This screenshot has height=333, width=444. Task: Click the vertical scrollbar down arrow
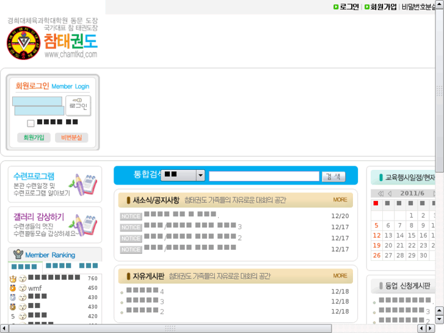click(x=439, y=319)
